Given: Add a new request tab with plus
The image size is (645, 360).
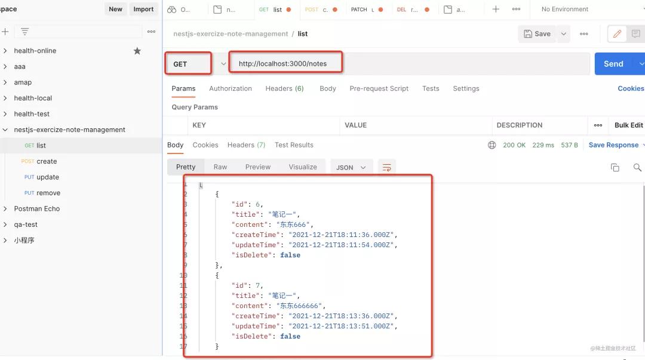Looking at the screenshot, I should 496,9.
